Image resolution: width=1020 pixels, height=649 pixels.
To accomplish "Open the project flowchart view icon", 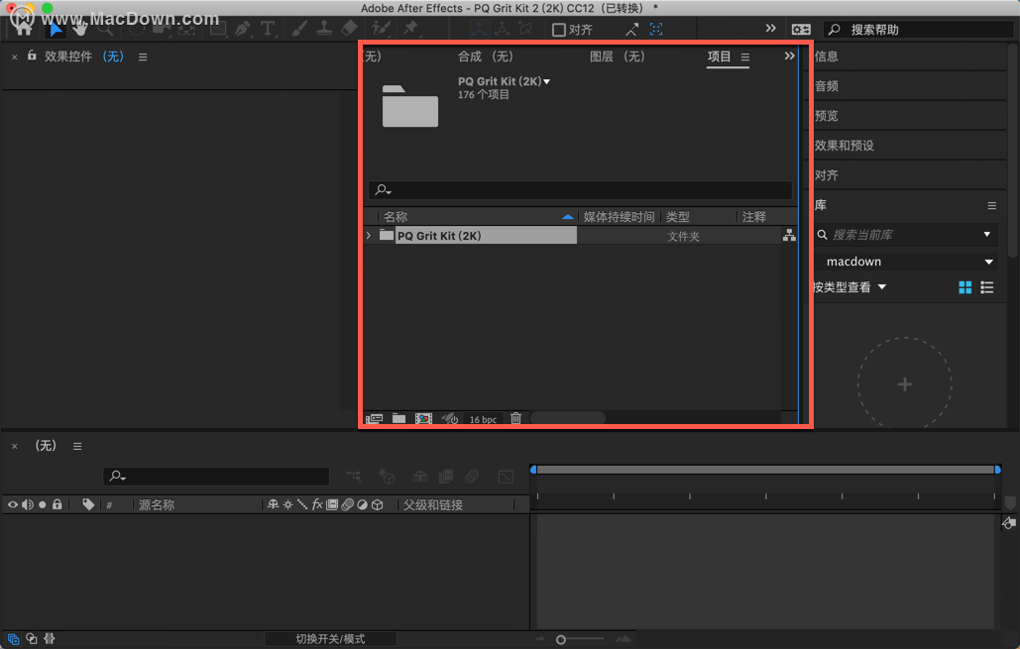I will [x=789, y=236].
